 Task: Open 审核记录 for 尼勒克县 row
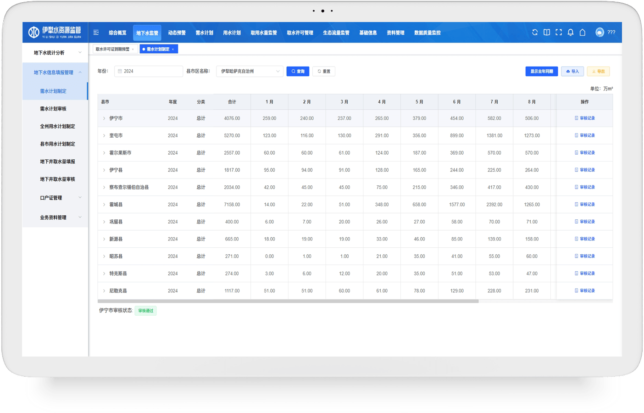pos(585,290)
